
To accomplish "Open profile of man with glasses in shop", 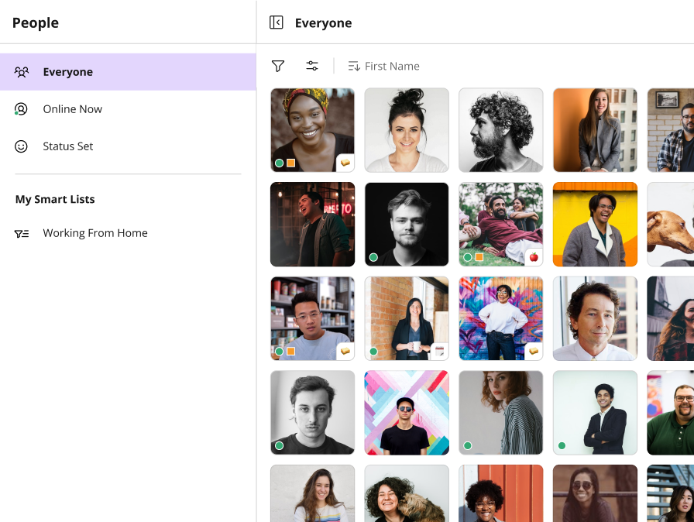I will click(x=312, y=318).
